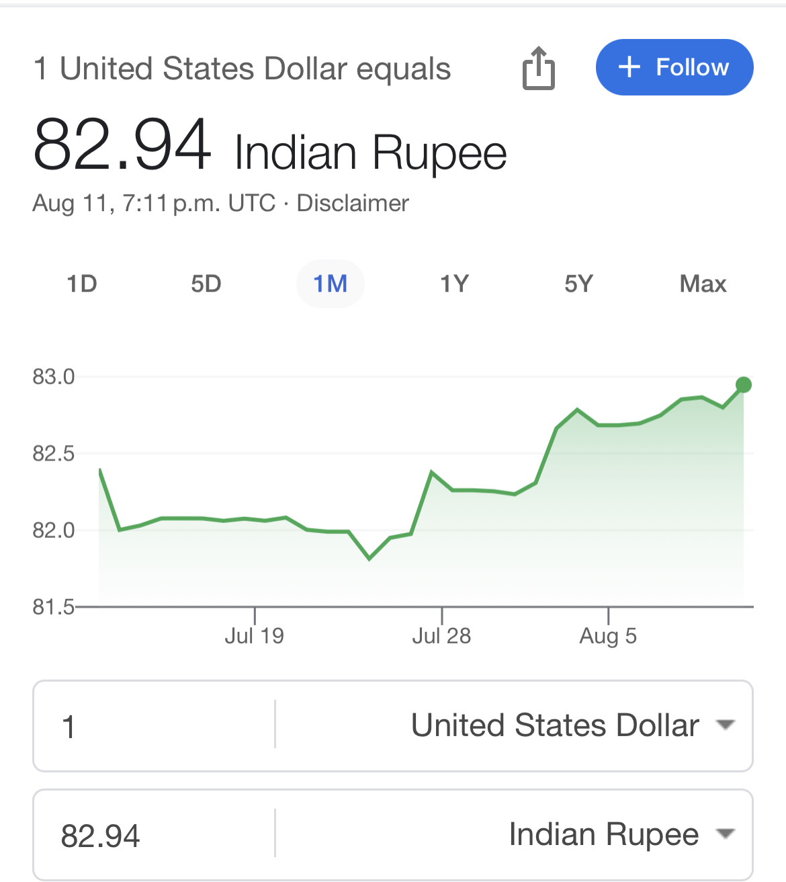Tap the share icon
Screen dimensions: 786x882
[539, 68]
